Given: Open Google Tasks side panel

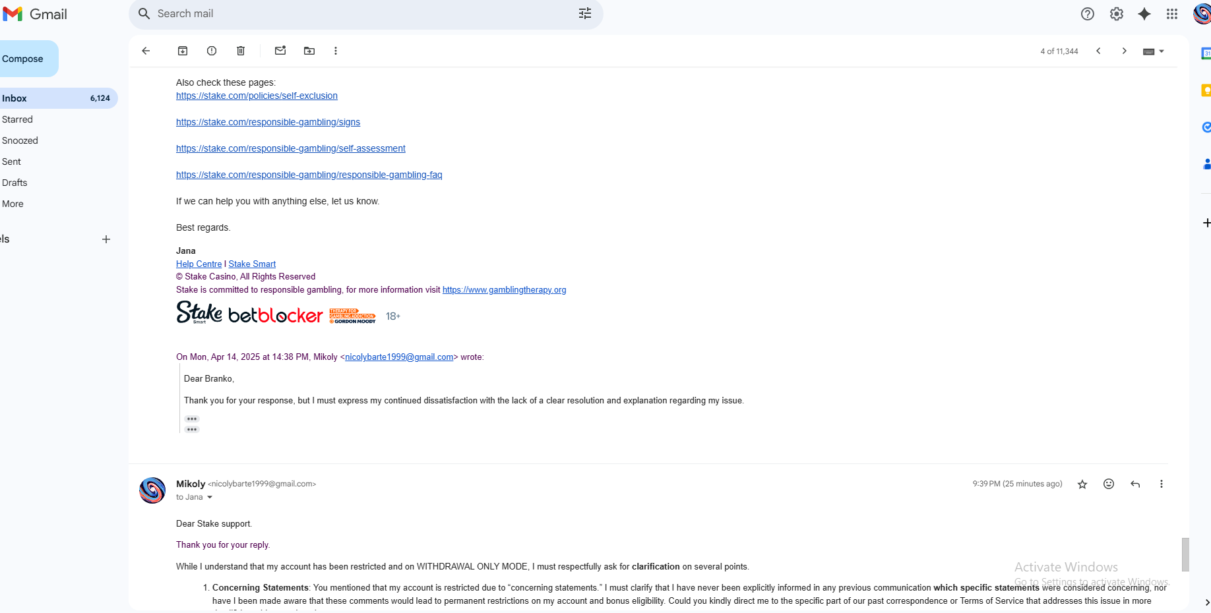Looking at the screenshot, I should pos(1206,127).
